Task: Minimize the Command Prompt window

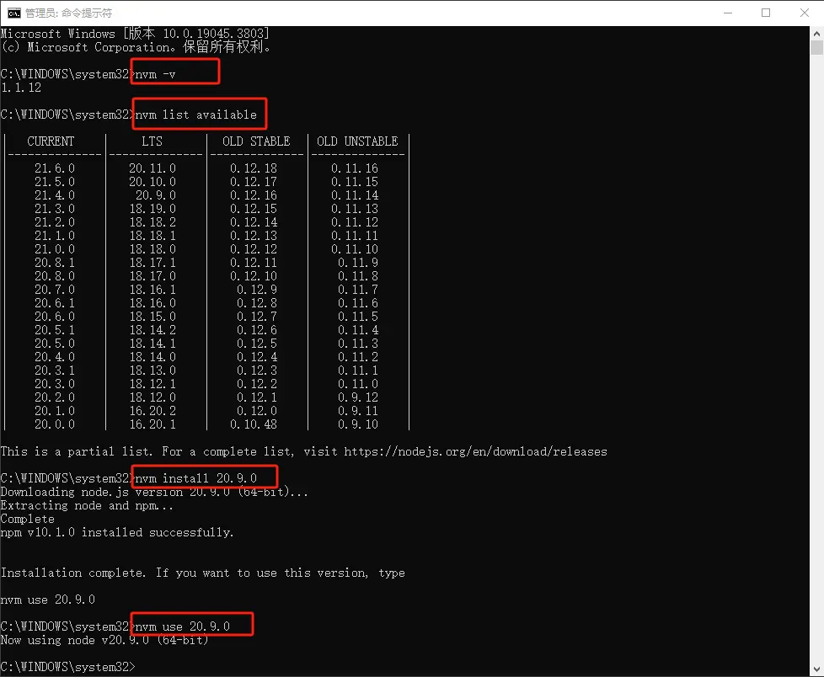Action: click(728, 13)
